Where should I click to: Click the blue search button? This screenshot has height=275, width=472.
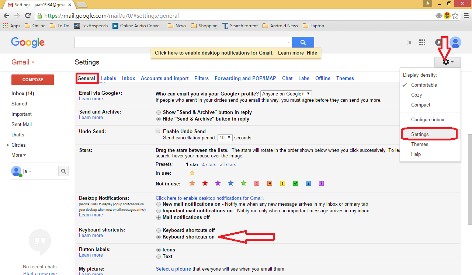coord(303,42)
